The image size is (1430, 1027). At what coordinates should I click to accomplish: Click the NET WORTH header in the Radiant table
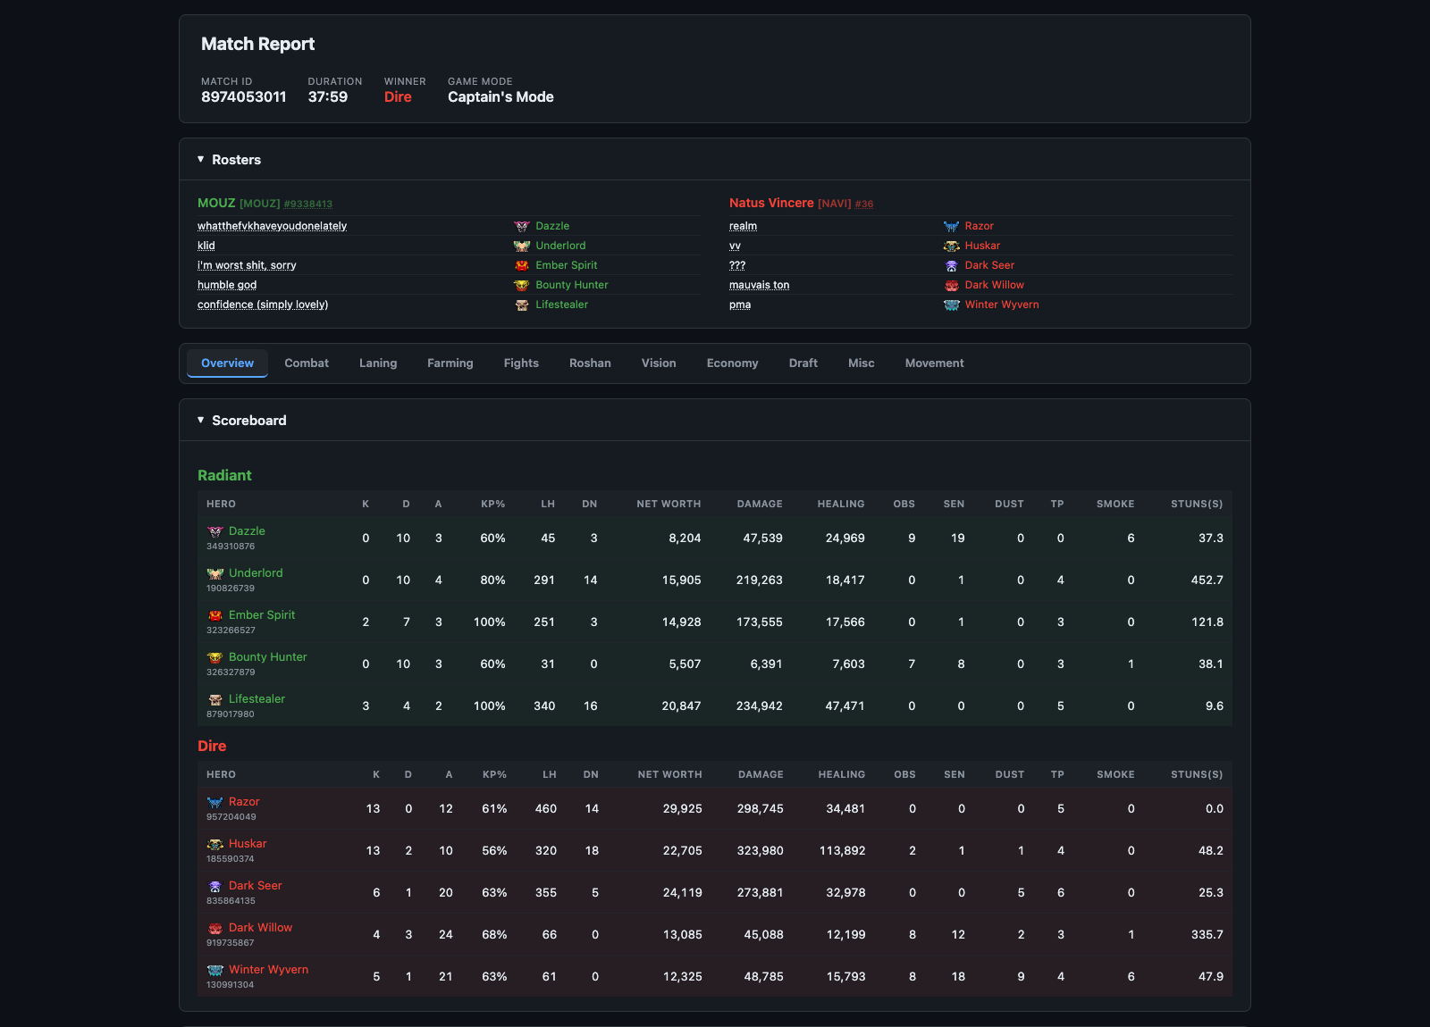pos(669,505)
